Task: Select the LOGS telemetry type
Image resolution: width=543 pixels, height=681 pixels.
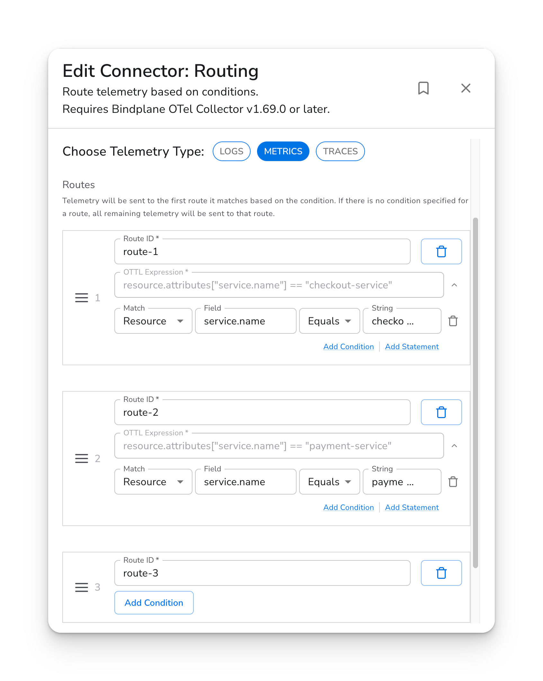Action: tap(231, 151)
